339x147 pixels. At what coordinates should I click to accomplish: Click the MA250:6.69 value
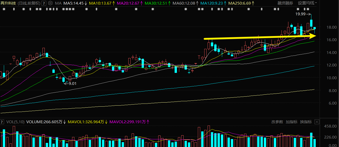tap(240, 3)
